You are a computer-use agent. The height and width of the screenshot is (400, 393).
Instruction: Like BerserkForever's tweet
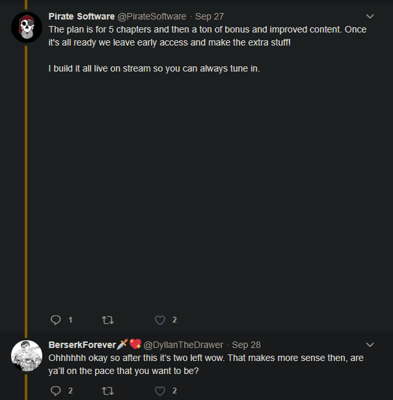coord(160,391)
